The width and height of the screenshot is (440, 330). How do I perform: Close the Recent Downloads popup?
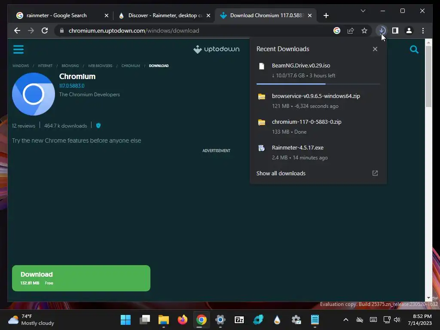375,49
